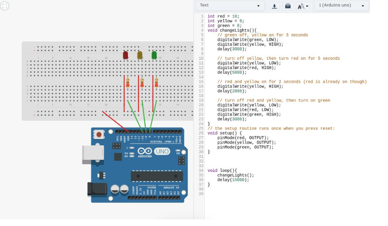The image size is (388, 226).
Task: Select the Arduino USB port connector
Action: pyautogui.click(x=93, y=155)
